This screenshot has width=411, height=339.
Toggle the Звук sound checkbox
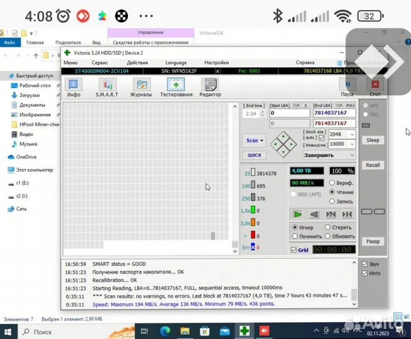tap(364, 264)
